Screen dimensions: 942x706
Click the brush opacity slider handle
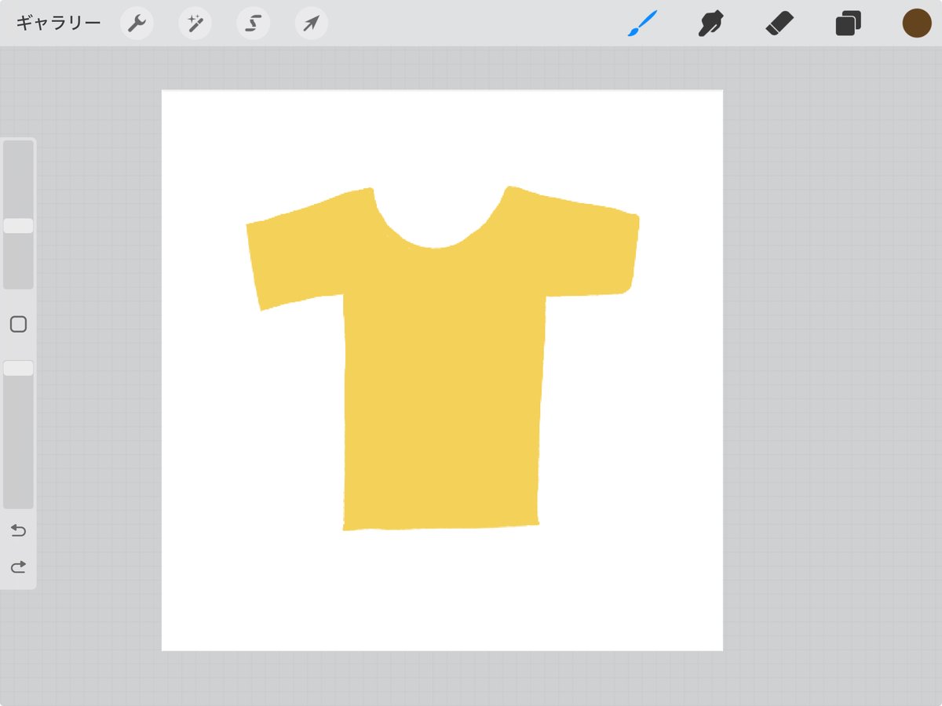point(18,368)
